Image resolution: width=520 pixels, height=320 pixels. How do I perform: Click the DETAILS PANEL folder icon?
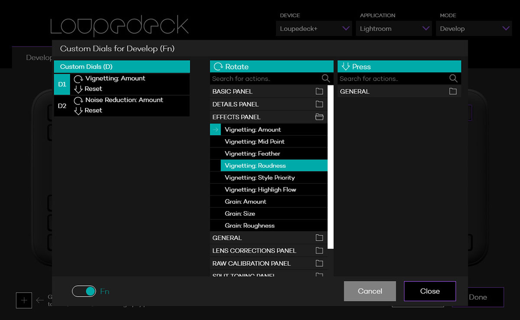click(319, 104)
